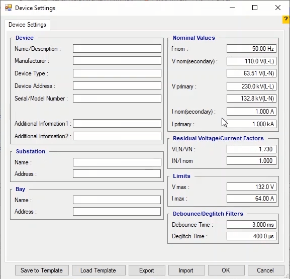This screenshot has height=279, width=290.
Task: Click Save to Template button
Action: (x=42, y=270)
